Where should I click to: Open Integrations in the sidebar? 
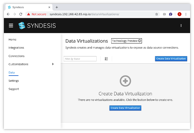[16, 48]
